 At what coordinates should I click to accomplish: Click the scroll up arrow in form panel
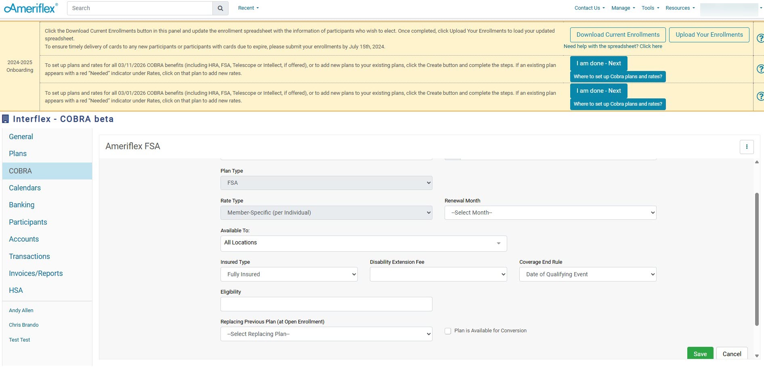[x=757, y=162]
